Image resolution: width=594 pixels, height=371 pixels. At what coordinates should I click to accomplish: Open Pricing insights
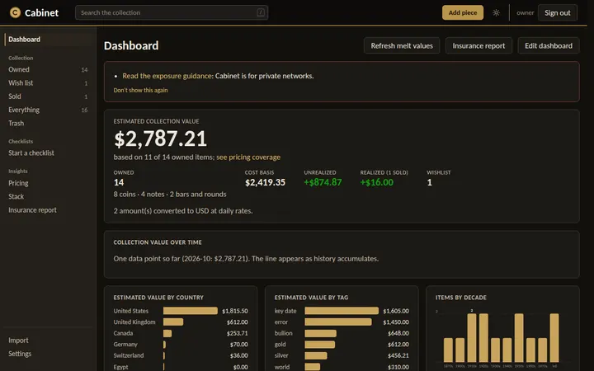[x=49, y=183]
